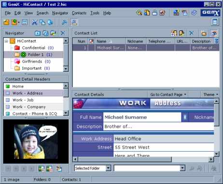
Task: Click the Save floppy disk toolbar icon
Action: point(25,22)
